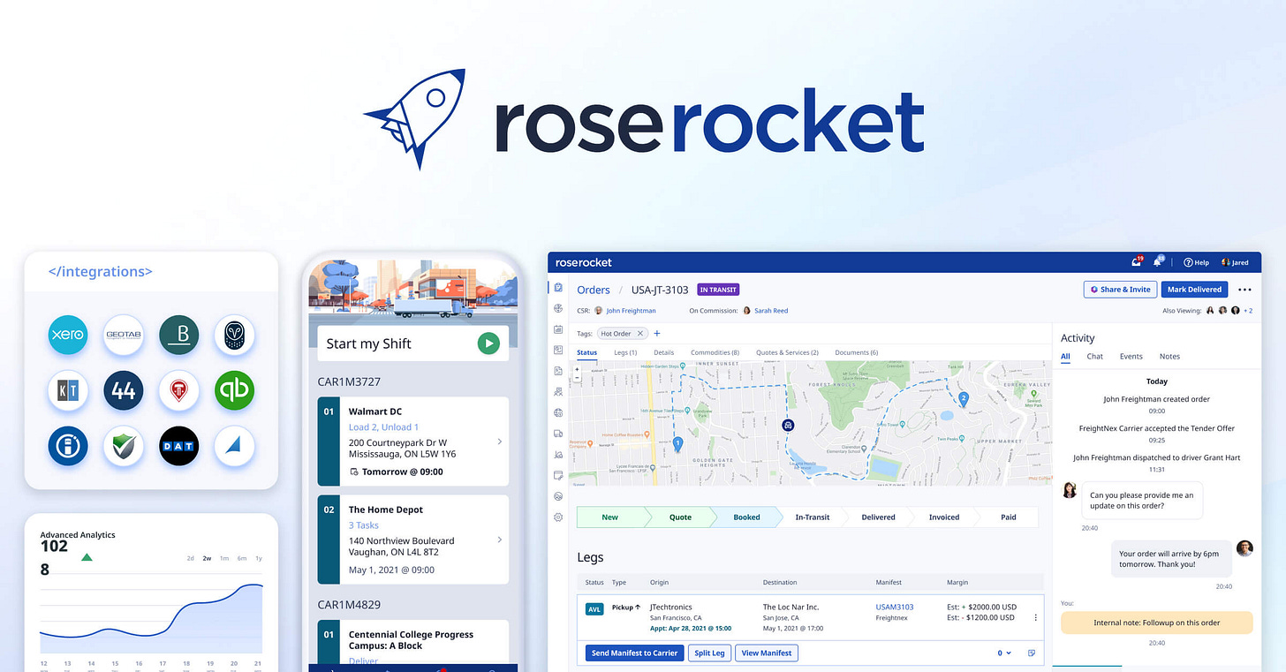Select the 1m analytics time range
Image resolution: width=1286 pixels, height=672 pixels.
[224, 558]
